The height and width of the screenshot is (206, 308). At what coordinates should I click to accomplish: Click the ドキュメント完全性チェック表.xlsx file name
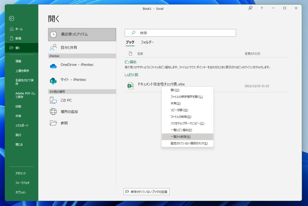click(161, 84)
